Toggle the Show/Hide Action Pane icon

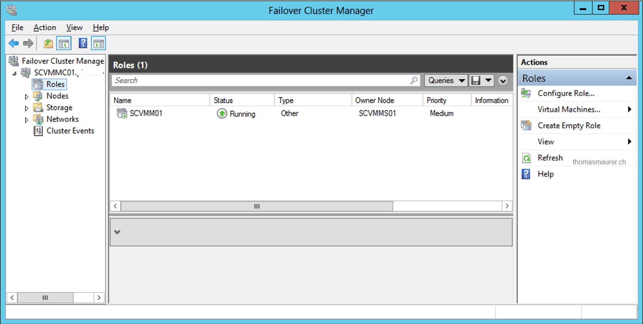(99, 43)
